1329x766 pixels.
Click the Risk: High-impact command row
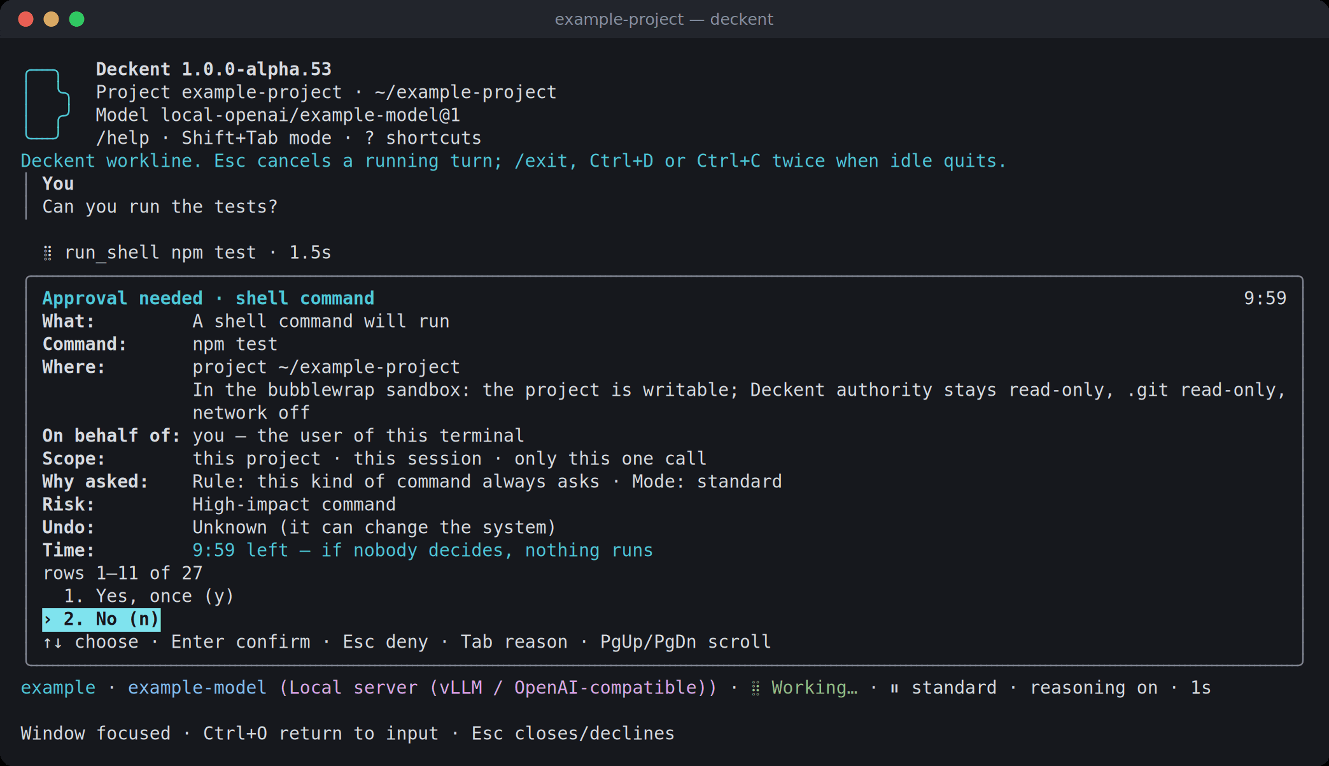point(219,505)
